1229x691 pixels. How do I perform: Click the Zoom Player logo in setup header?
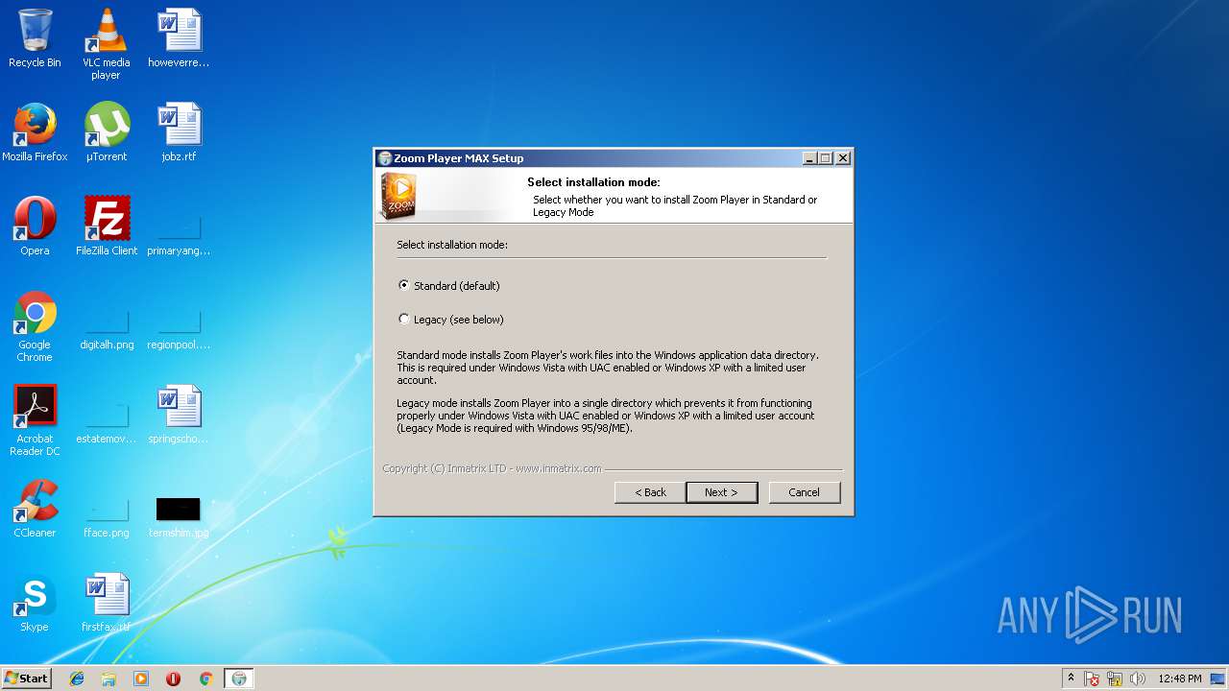click(x=398, y=196)
